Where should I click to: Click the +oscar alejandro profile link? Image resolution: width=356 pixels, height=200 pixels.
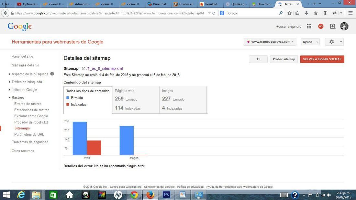[289, 26]
